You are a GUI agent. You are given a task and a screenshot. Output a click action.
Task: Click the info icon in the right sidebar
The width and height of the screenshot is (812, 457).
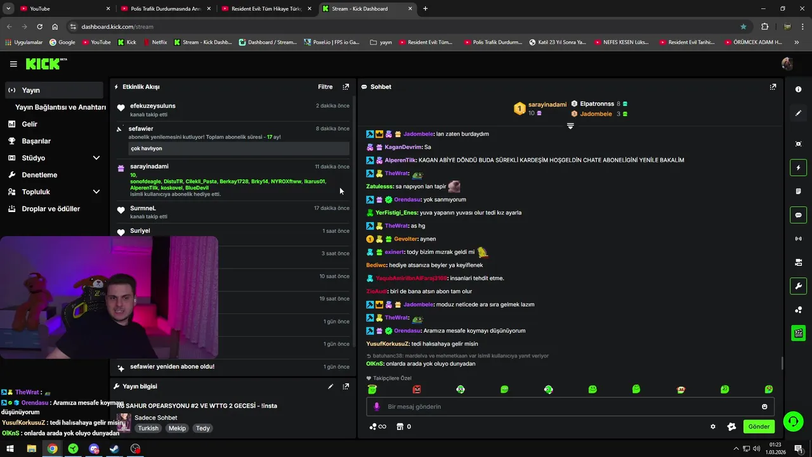tap(798, 89)
